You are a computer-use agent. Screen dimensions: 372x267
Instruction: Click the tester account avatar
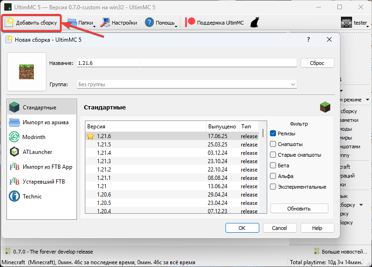(x=346, y=23)
